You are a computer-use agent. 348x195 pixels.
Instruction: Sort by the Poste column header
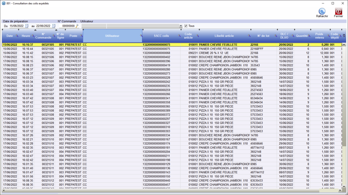point(73,36)
